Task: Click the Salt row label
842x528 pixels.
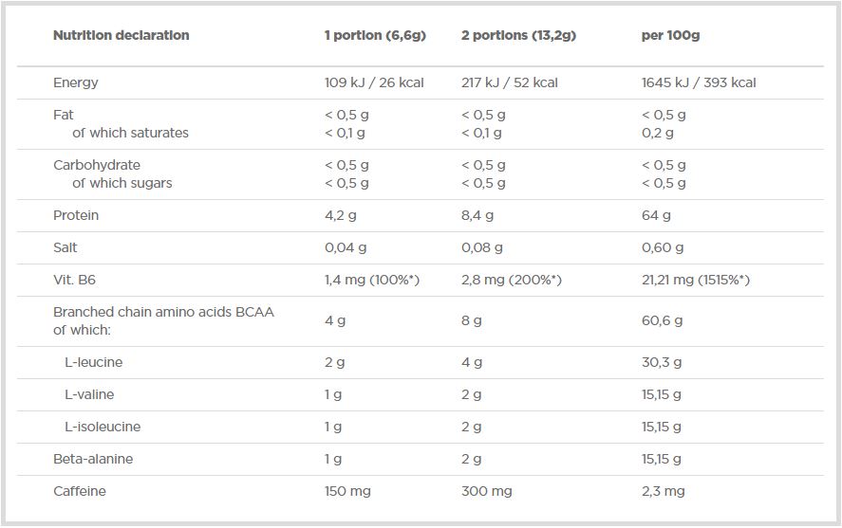Action: tap(65, 247)
